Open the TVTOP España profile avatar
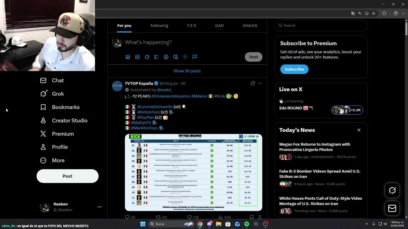408x229 pixels. click(x=117, y=86)
